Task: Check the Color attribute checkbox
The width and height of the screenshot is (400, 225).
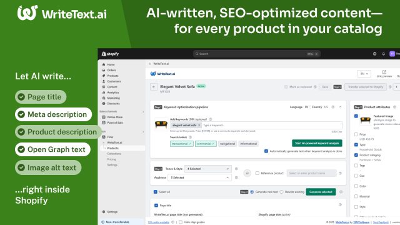Action: pos(356,186)
